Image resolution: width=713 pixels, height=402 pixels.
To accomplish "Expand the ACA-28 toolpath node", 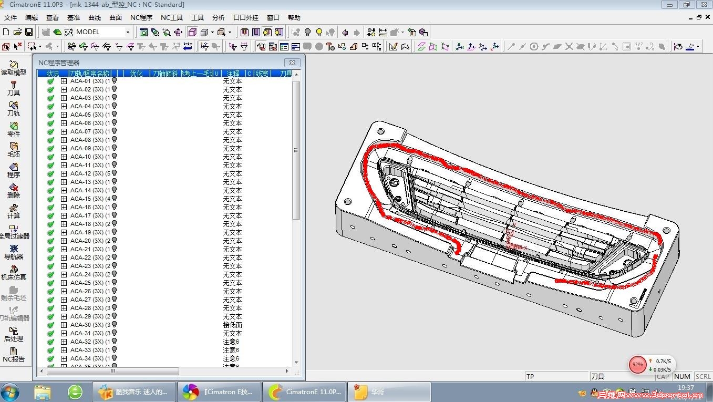I will tap(64, 308).
